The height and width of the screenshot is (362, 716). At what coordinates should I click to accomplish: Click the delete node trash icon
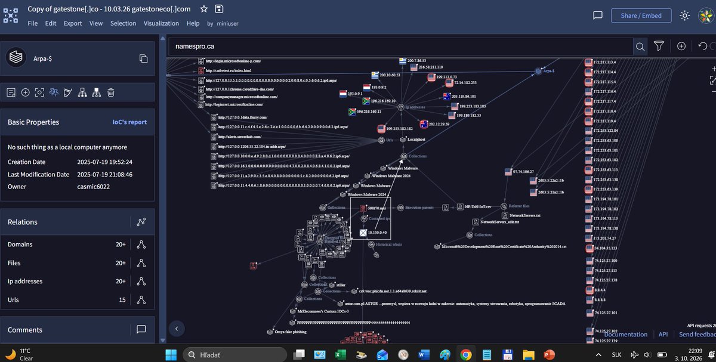coord(111,92)
